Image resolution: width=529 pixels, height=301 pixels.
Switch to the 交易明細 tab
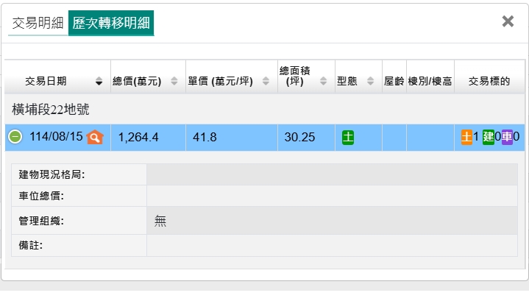tap(38, 23)
